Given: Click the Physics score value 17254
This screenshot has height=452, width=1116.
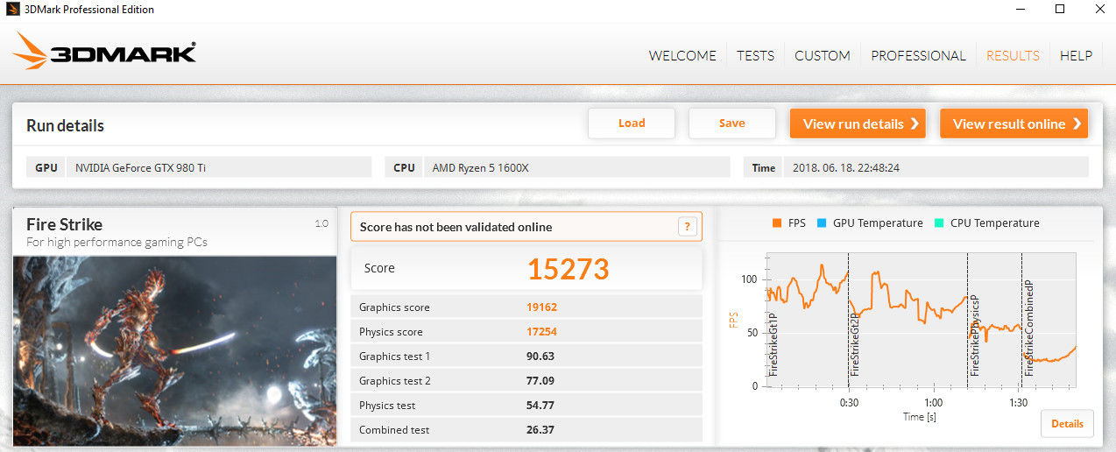Looking at the screenshot, I should 541,332.
